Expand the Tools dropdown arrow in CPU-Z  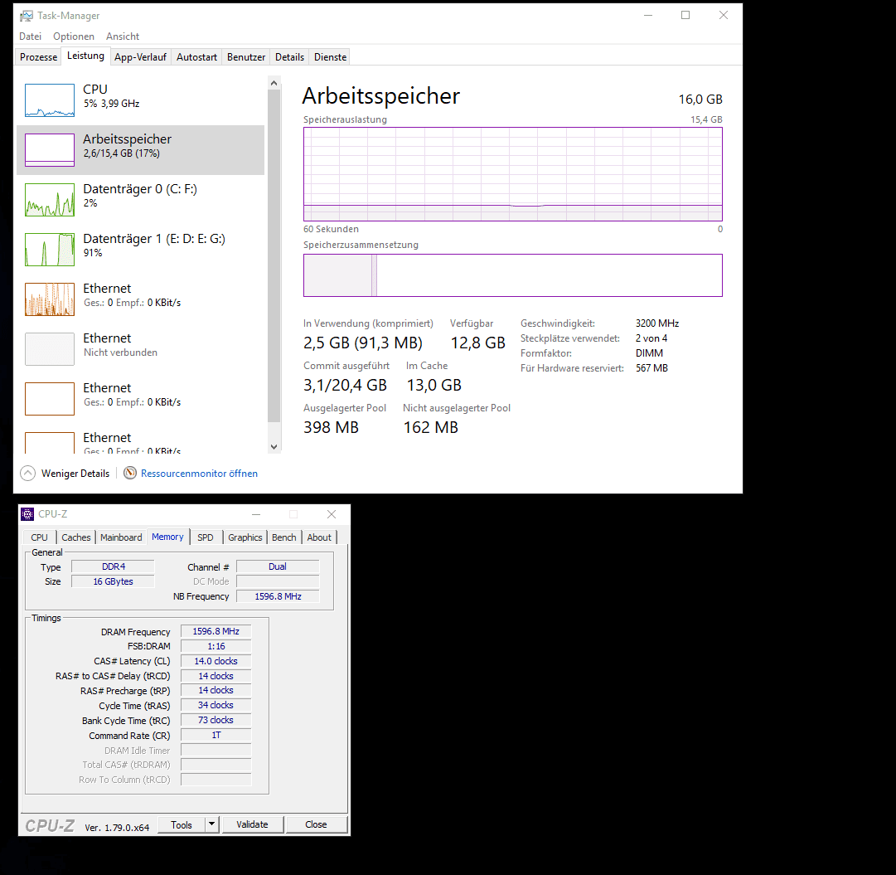(x=212, y=824)
